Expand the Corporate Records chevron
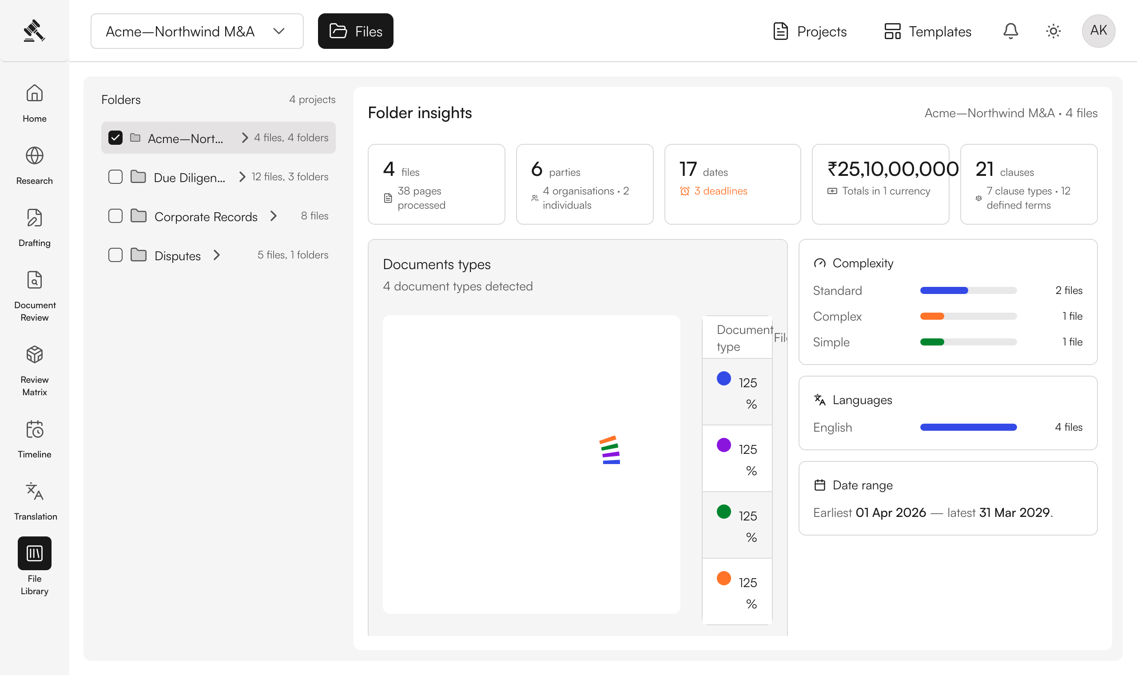The image size is (1137, 675). pyautogui.click(x=273, y=215)
